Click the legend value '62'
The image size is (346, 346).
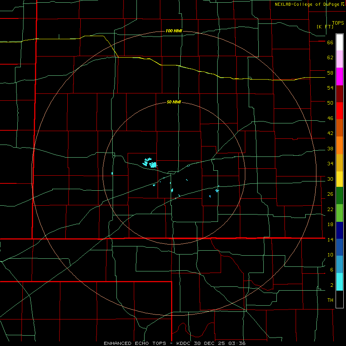330,58
